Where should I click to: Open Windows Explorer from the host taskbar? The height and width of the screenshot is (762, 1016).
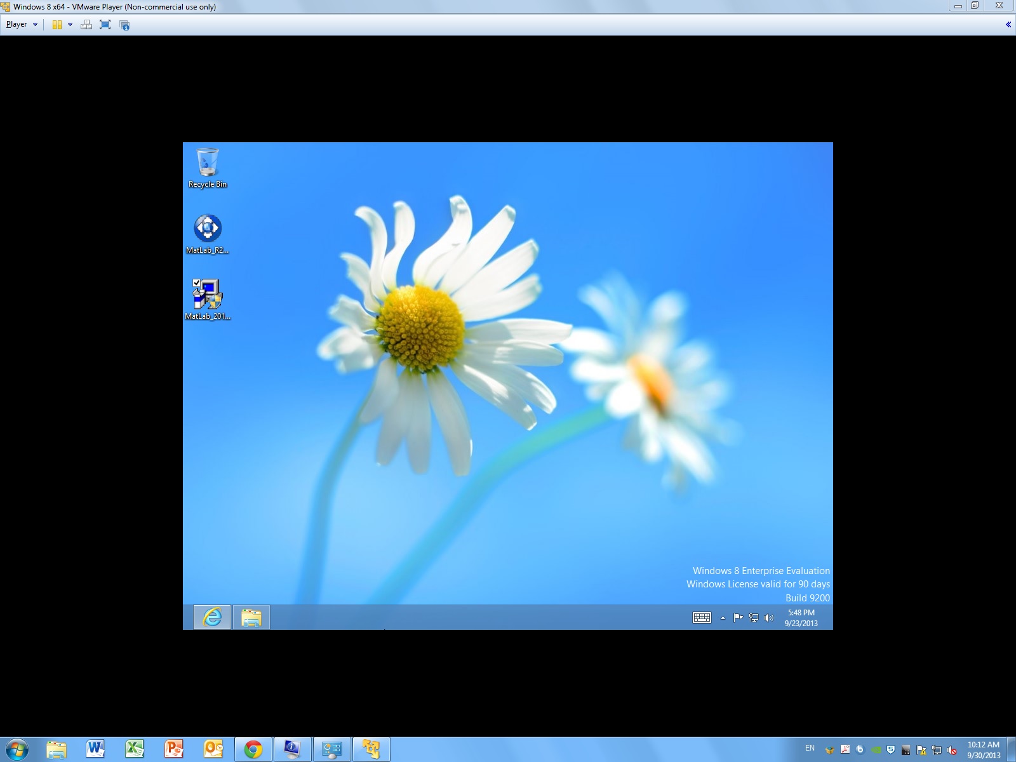tap(57, 749)
